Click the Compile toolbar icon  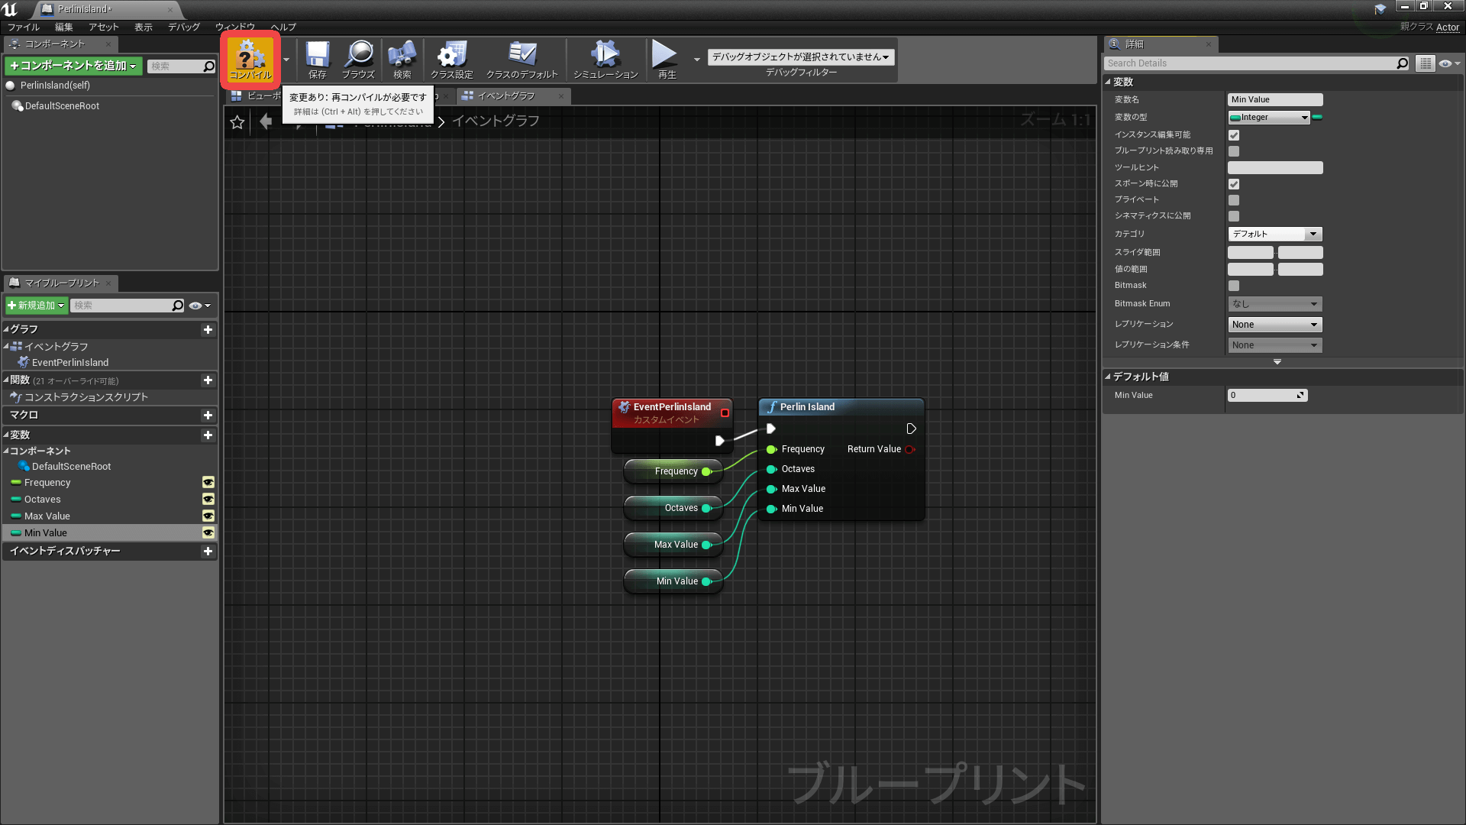(x=250, y=58)
